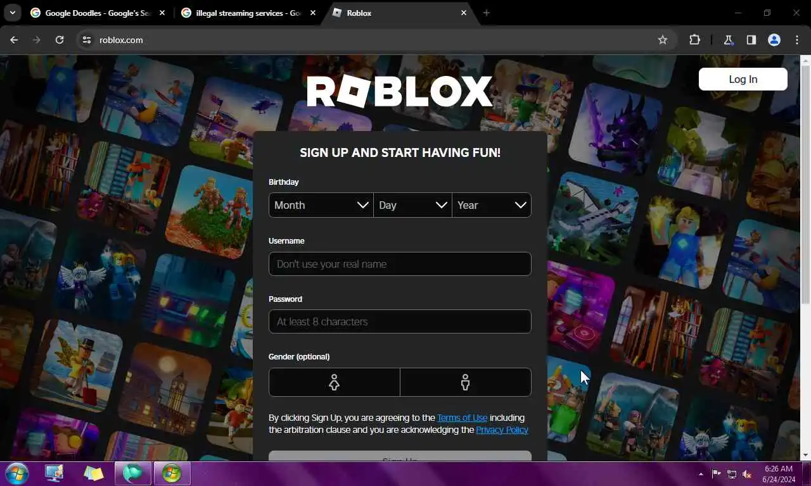Viewport: 811px width, 486px height.
Task: Open the taskbar computer monitor icon
Action: [x=54, y=473]
